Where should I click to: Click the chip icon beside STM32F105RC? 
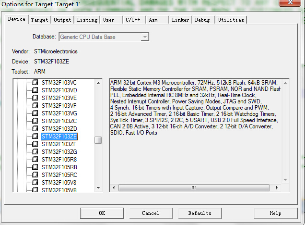tap(35, 175)
